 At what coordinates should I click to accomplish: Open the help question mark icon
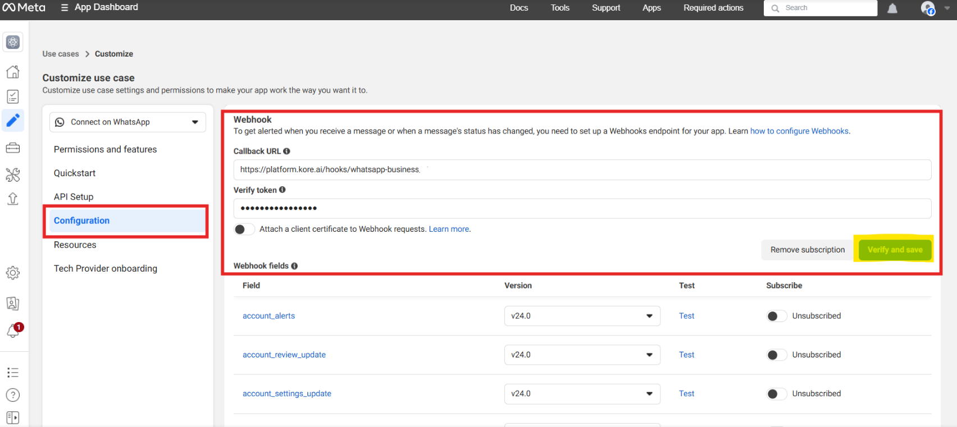(x=13, y=395)
